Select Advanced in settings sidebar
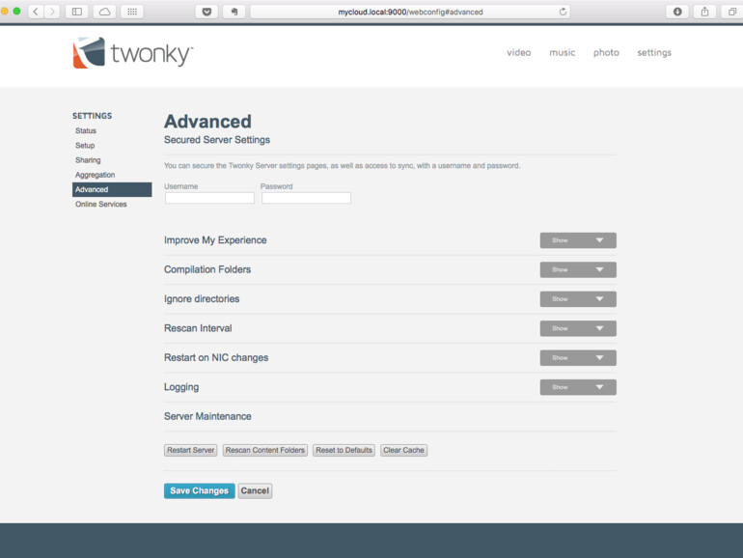The image size is (743, 558). pyautogui.click(x=112, y=189)
